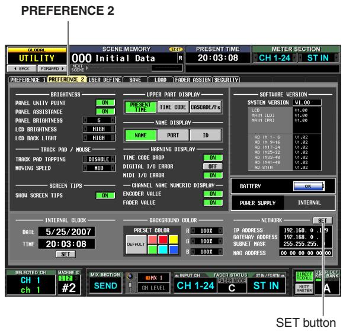Open the USER DEFINE tab
343x331 pixels.
(105, 80)
